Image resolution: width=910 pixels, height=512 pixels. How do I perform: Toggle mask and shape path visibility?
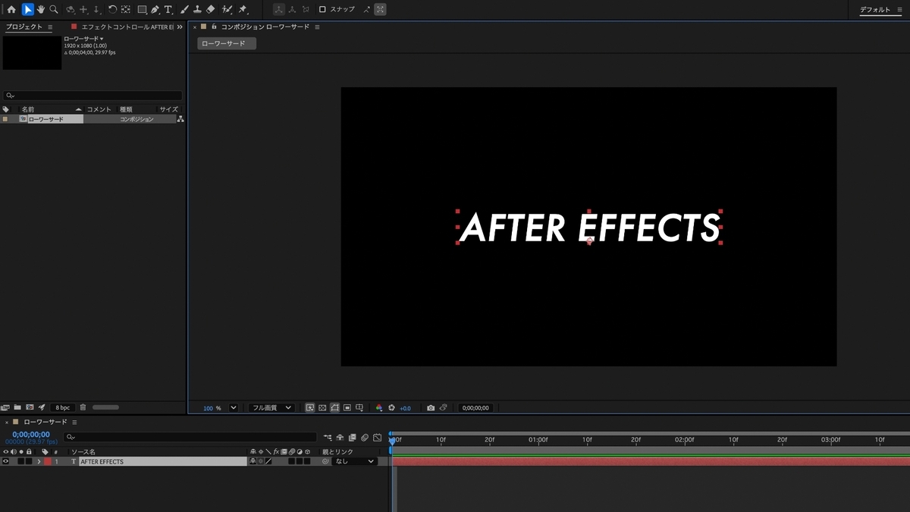[x=334, y=407]
